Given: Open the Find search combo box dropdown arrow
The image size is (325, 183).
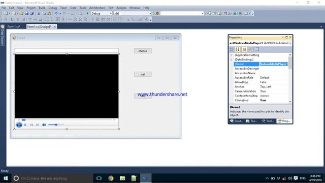Looking at the screenshot, I should 203,14.
